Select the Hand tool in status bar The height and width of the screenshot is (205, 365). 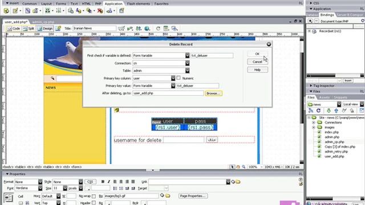point(238,167)
